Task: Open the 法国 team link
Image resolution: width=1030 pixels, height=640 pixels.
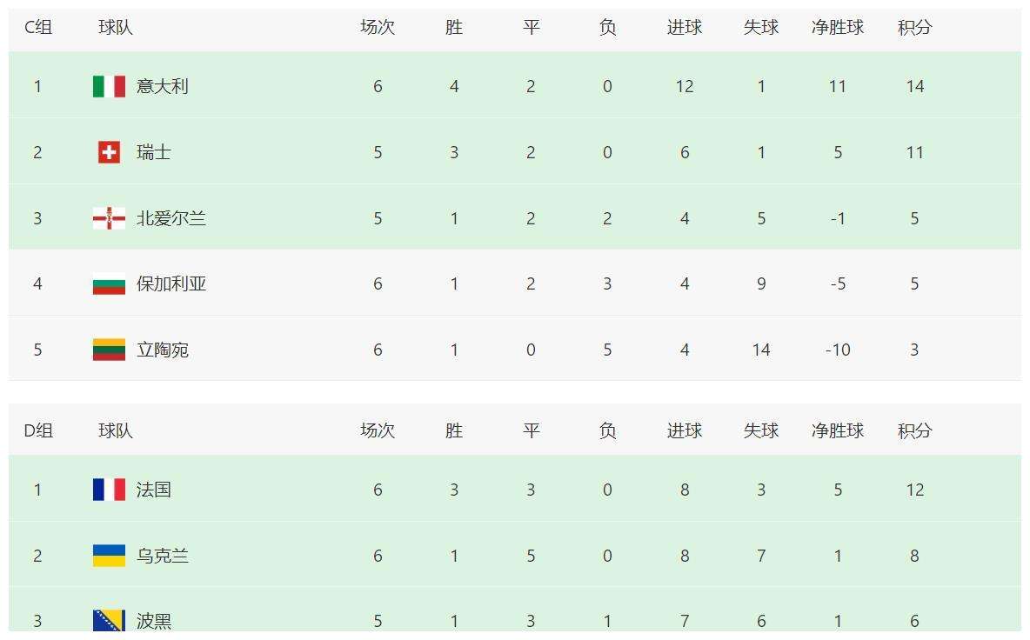Action: 154,490
